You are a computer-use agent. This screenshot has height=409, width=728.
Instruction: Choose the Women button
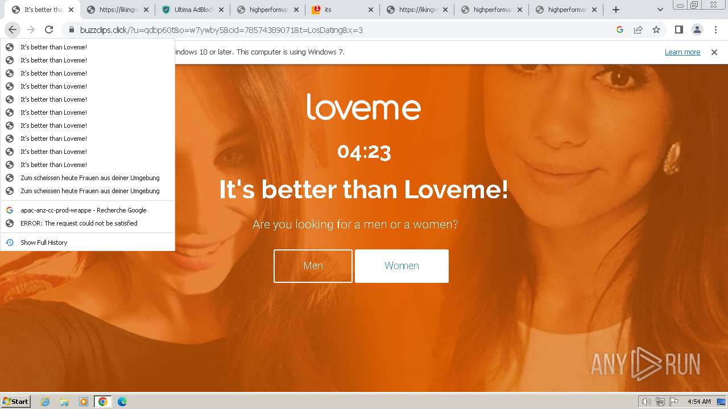[x=402, y=266]
